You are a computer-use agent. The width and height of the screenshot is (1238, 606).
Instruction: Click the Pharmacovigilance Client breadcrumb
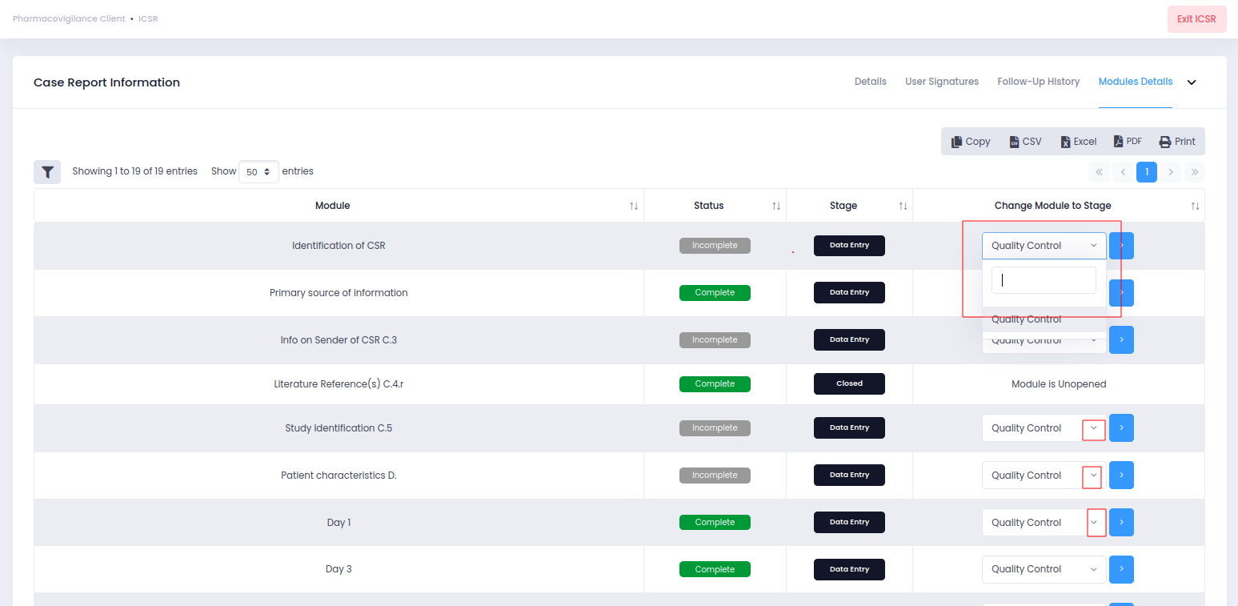tap(69, 18)
